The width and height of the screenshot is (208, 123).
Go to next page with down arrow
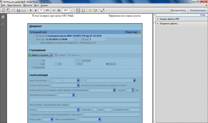(36, 10)
